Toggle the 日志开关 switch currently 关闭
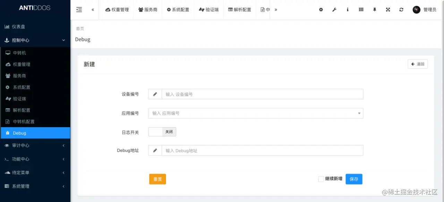Viewport: 444px width, 202px height. click(162, 132)
